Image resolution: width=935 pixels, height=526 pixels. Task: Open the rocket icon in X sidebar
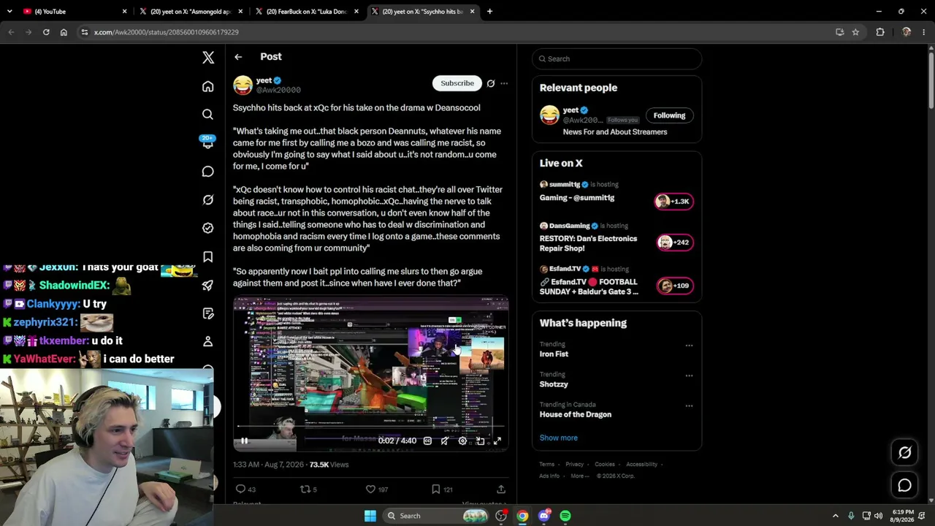tap(208, 285)
